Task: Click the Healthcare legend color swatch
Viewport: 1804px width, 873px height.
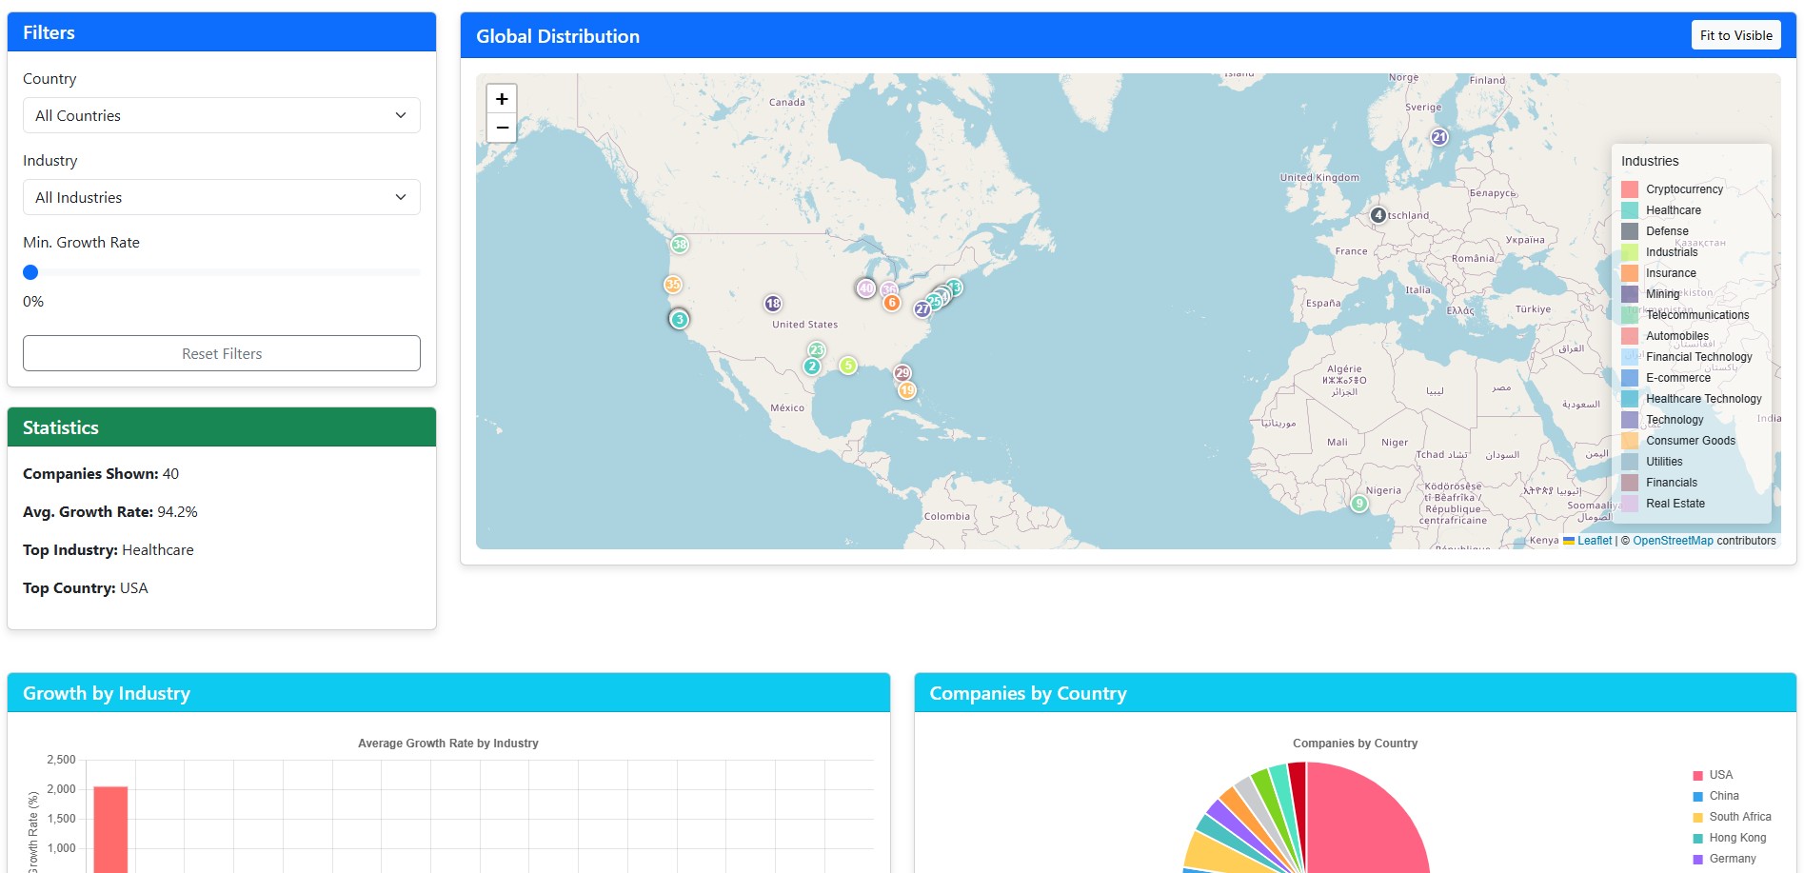Action: pos(1630,210)
